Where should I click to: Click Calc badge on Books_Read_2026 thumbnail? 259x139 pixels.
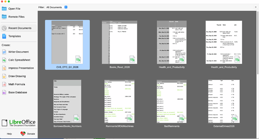[132, 59]
